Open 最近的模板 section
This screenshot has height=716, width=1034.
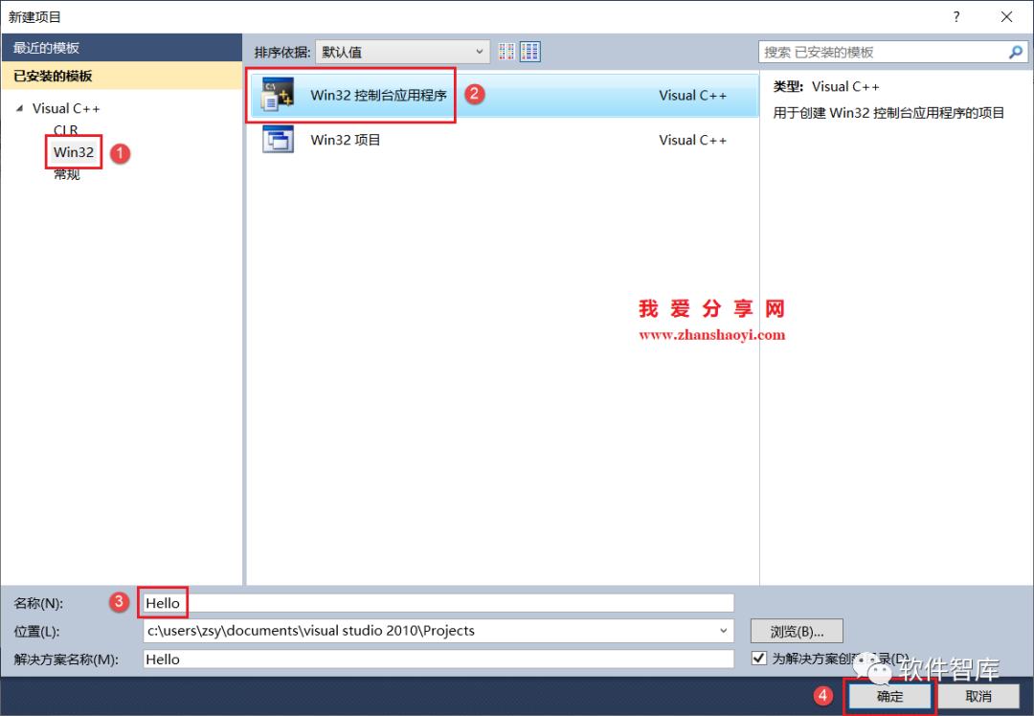pos(122,48)
